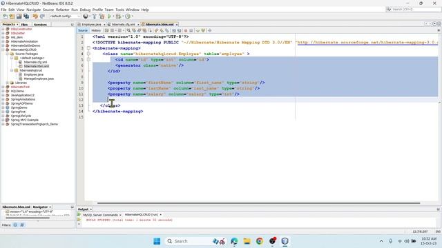Click the globe browser icon in main toolbar

pos(86,17)
